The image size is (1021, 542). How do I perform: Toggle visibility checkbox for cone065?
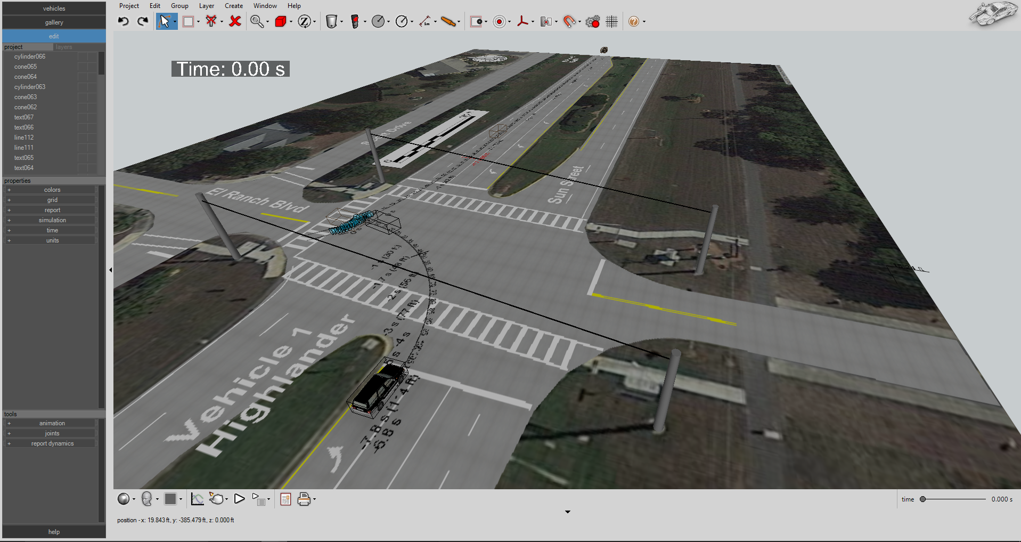pyautogui.click(x=83, y=67)
